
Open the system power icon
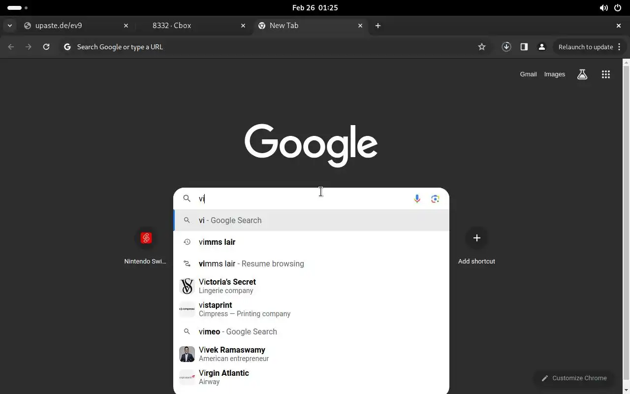[x=618, y=8]
